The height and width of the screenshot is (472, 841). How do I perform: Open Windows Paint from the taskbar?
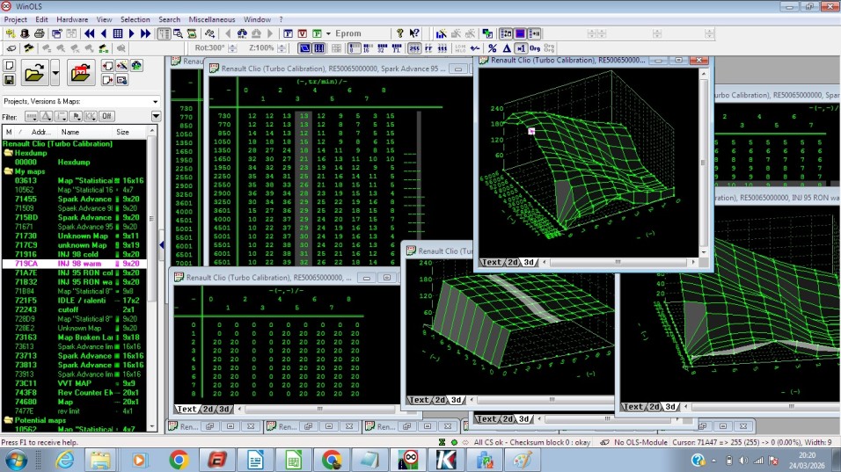coord(523,460)
